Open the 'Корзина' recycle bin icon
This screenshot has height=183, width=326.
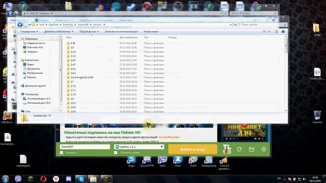pos(317,117)
